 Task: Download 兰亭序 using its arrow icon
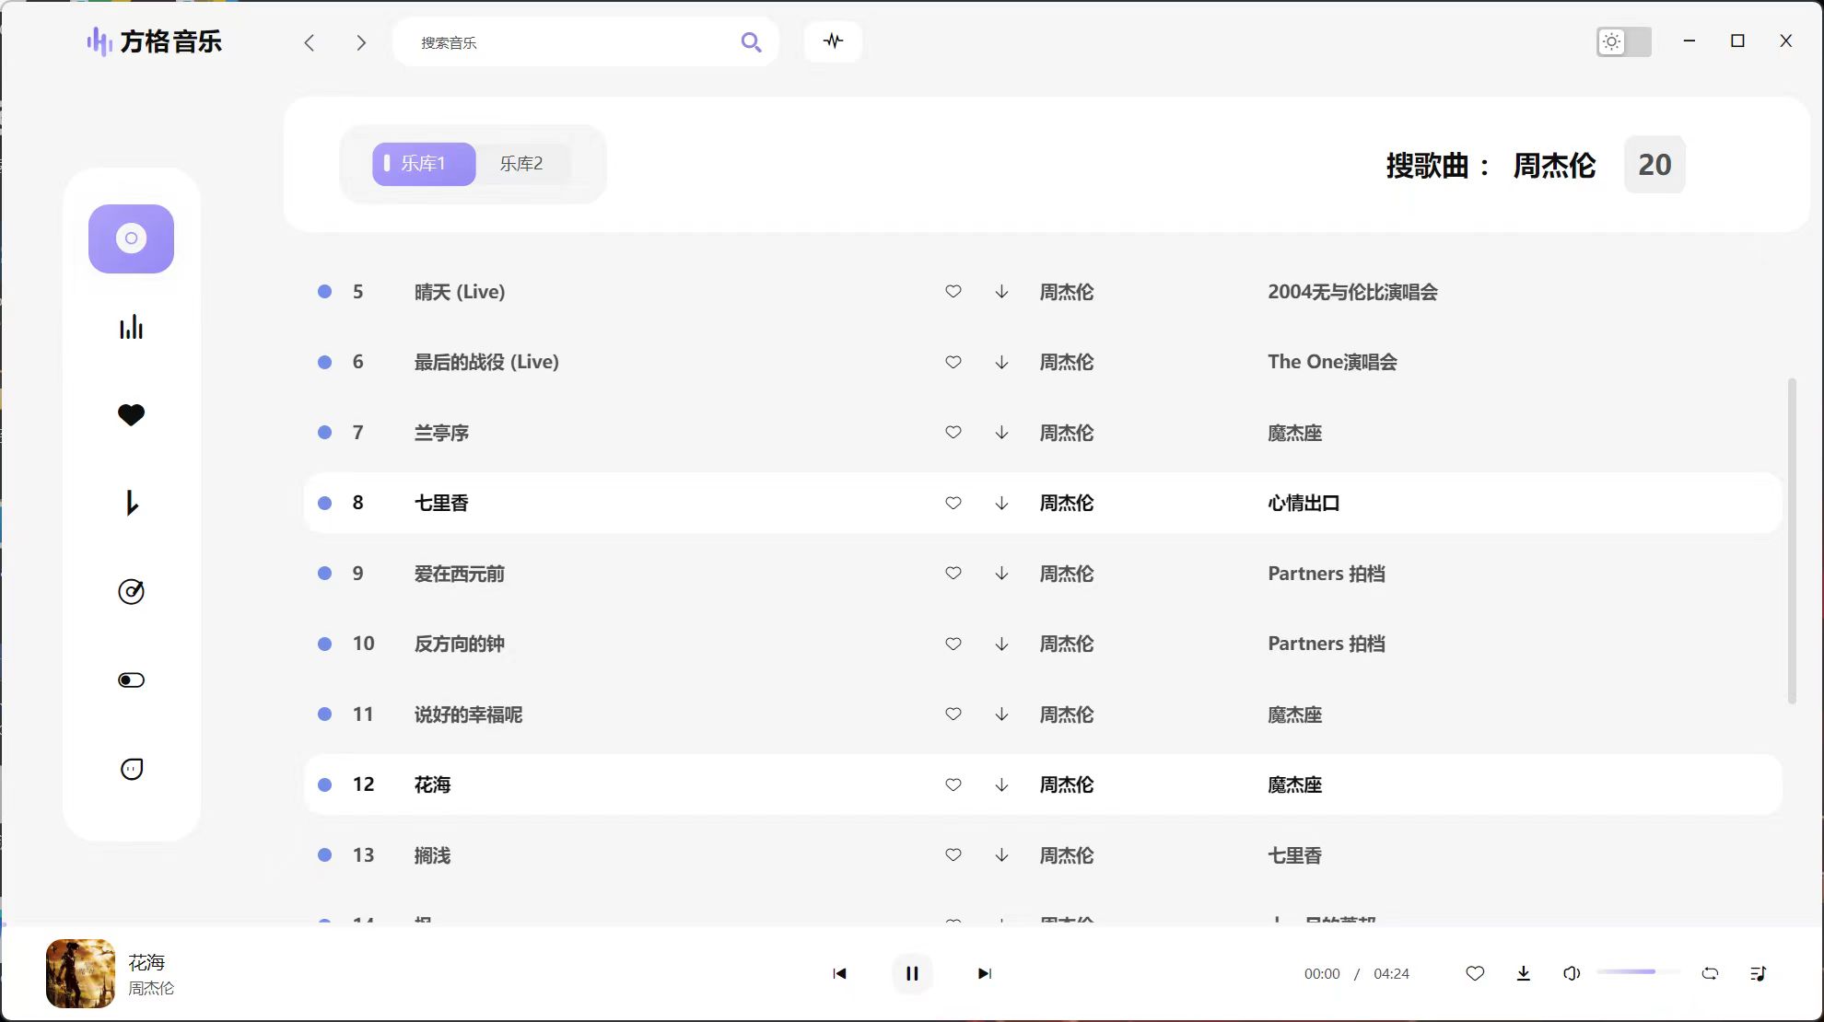coord(1001,433)
